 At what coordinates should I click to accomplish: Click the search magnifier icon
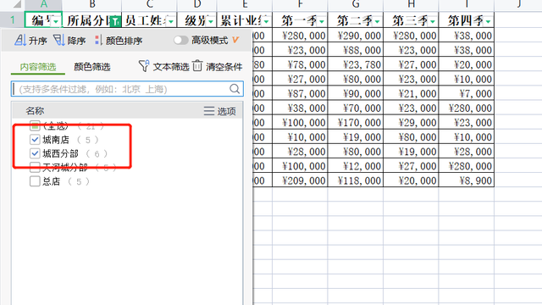pyautogui.click(x=235, y=89)
